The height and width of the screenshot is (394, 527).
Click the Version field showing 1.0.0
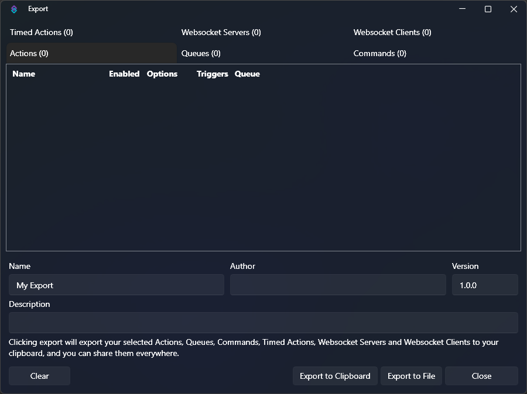pyautogui.click(x=484, y=285)
